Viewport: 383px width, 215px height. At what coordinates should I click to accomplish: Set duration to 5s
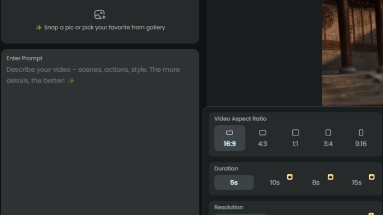pyautogui.click(x=234, y=183)
